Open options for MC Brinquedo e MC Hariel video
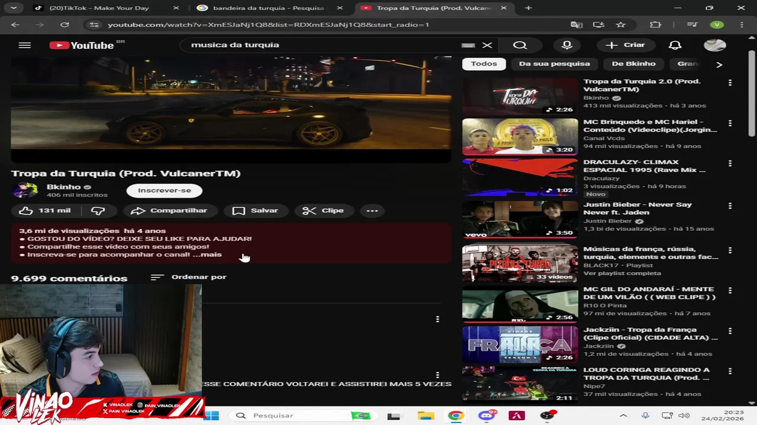The width and height of the screenshot is (757, 425). point(730,123)
